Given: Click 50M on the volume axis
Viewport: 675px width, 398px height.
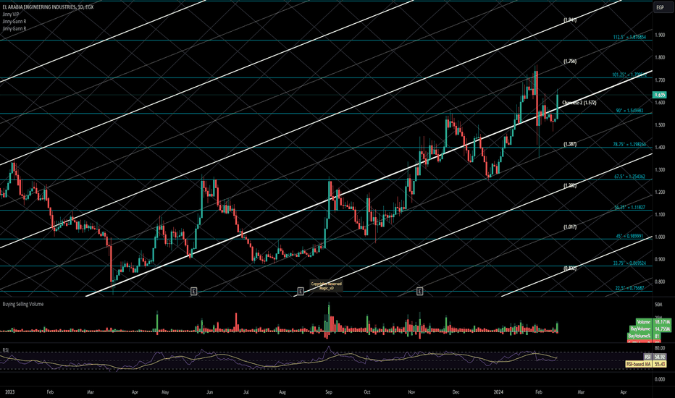Looking at the screenshot, I should pyautogui.click(x=658, y=305).
